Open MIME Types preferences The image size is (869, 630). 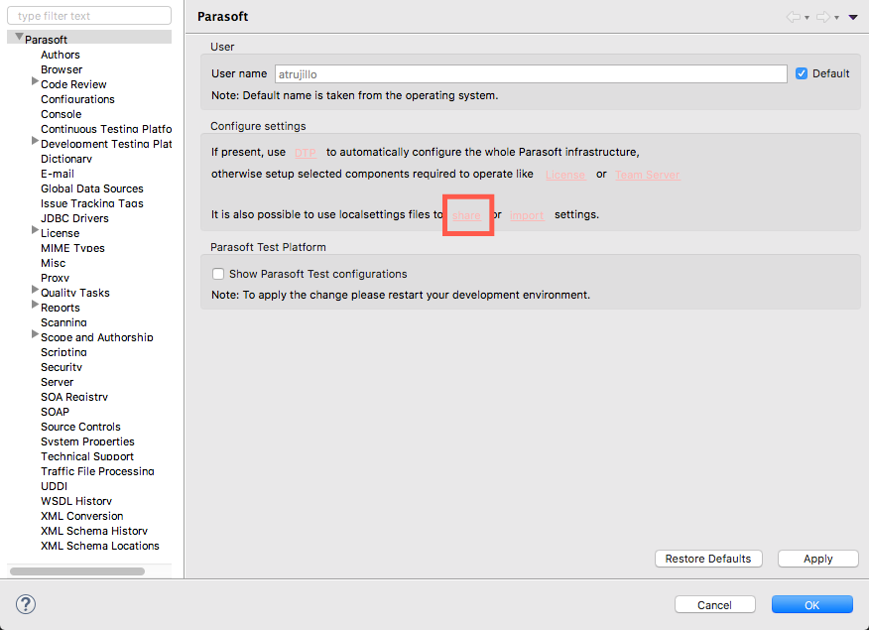pos(72,248)
